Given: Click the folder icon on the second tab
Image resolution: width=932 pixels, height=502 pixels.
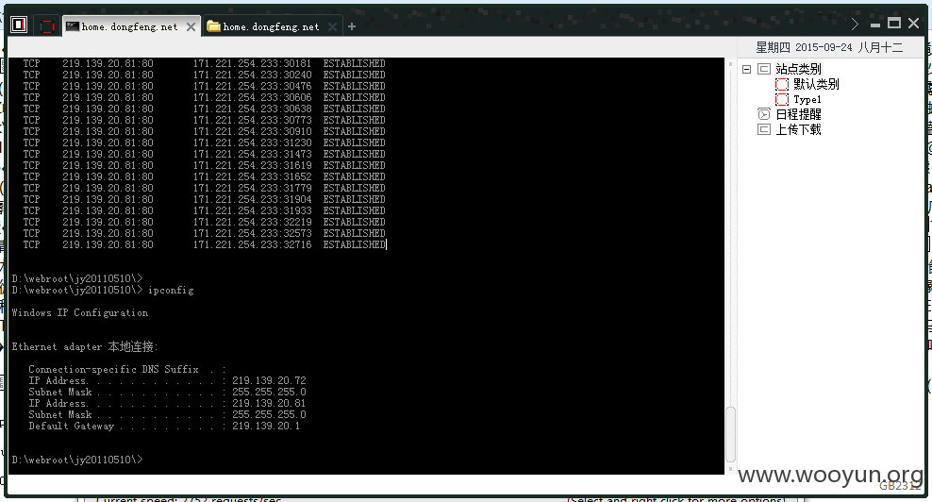Looking at the screenshot, I should coord(213,26).
